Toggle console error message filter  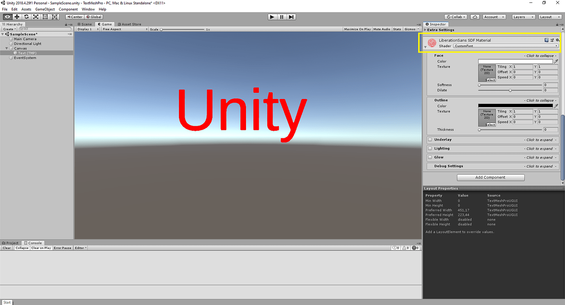(415, 248)
